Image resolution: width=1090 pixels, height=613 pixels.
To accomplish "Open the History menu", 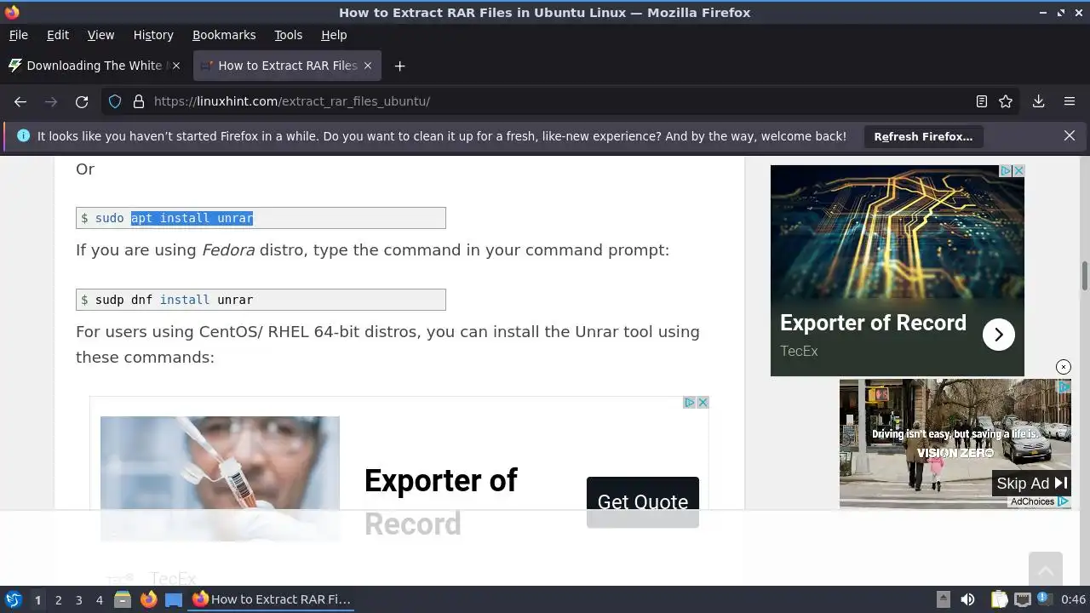I will click(153, 35).
